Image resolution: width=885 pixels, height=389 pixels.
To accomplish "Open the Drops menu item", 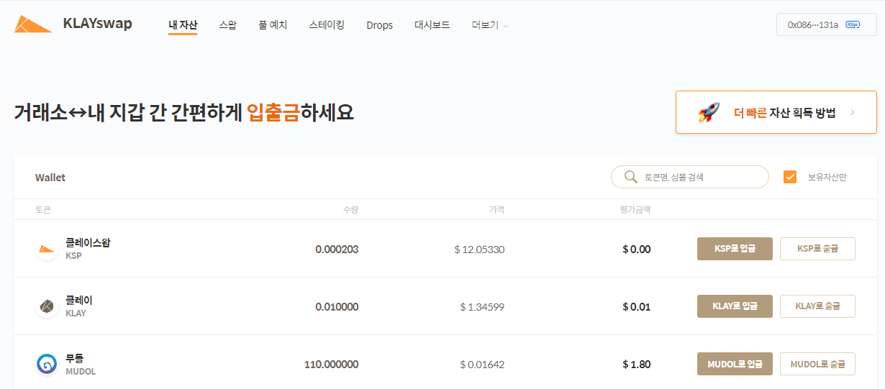I will click(x=379, y=25).
